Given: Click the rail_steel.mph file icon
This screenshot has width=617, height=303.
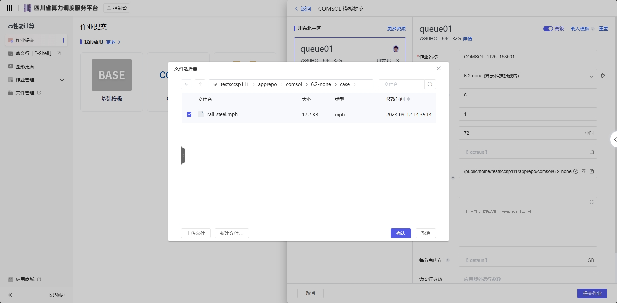Looking at the screenshot, I should point(201,114).
